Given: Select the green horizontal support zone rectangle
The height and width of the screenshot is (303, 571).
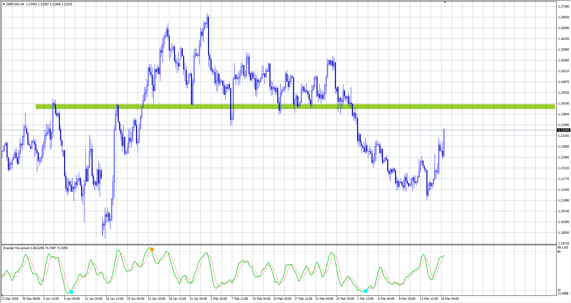Looking at the screenshot, I should tap(295, 107).
